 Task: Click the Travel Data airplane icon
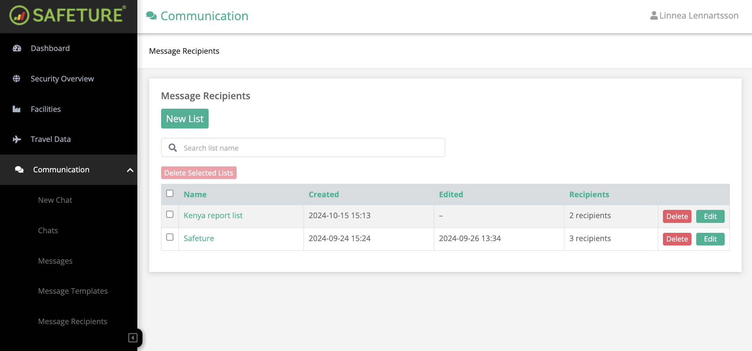point(17,140)
